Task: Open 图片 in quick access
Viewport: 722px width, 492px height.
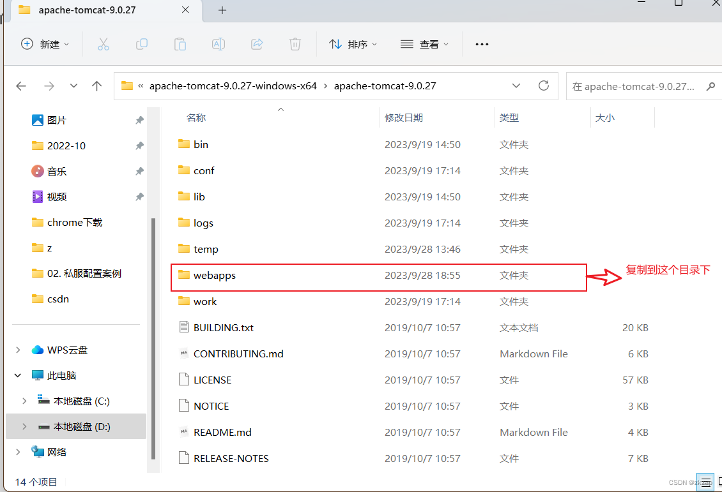Action: click(49, 120)
